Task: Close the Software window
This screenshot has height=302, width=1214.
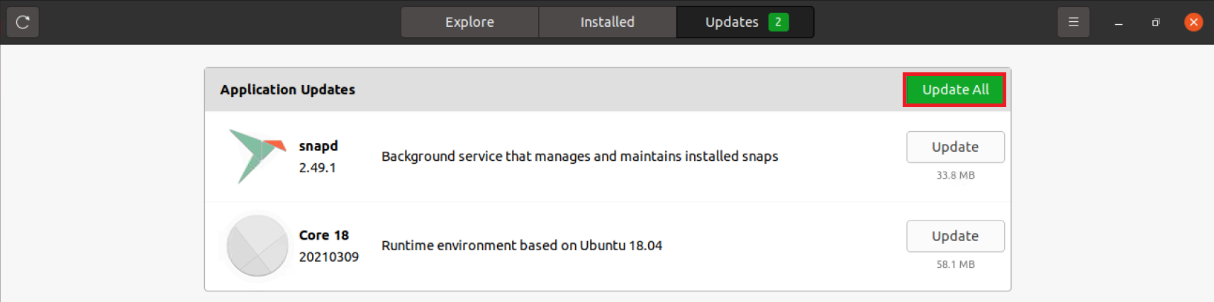Action: [1193, 22]
